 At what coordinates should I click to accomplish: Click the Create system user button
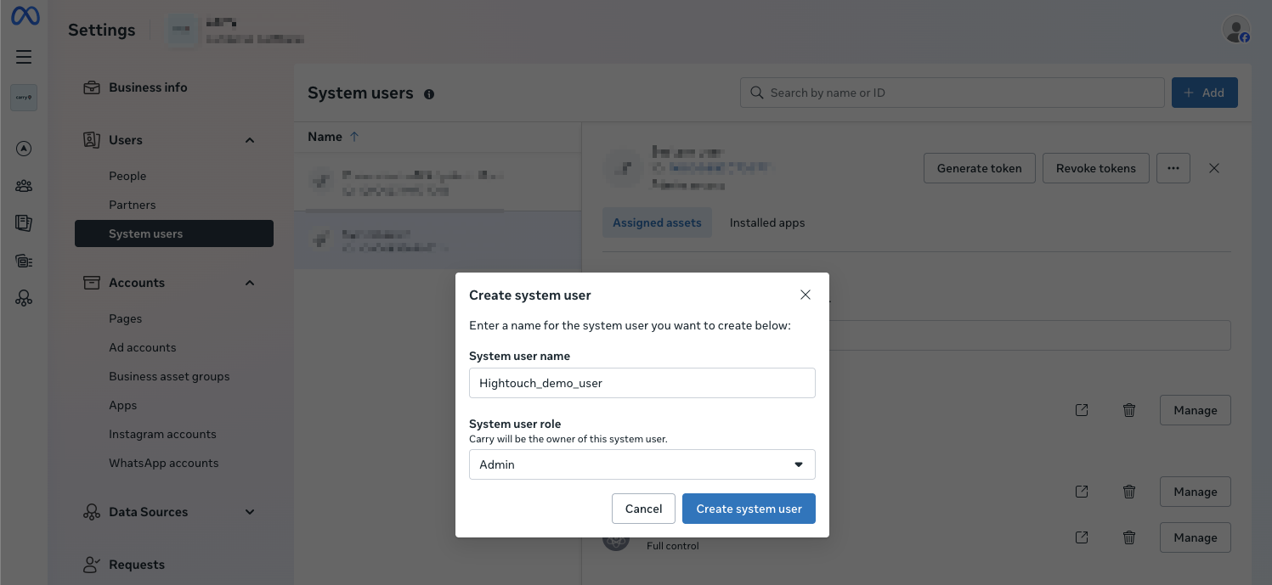749,508
